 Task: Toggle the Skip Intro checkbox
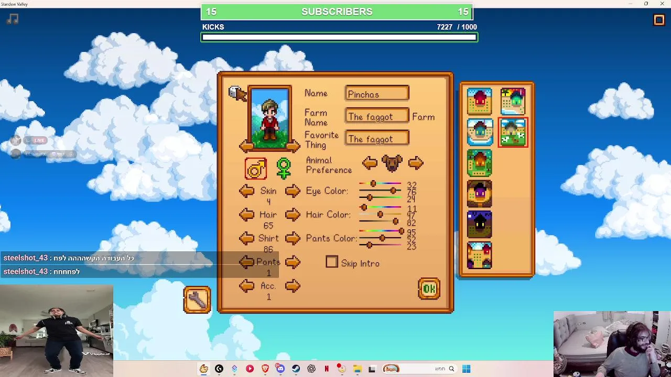[x=332, y=262]
